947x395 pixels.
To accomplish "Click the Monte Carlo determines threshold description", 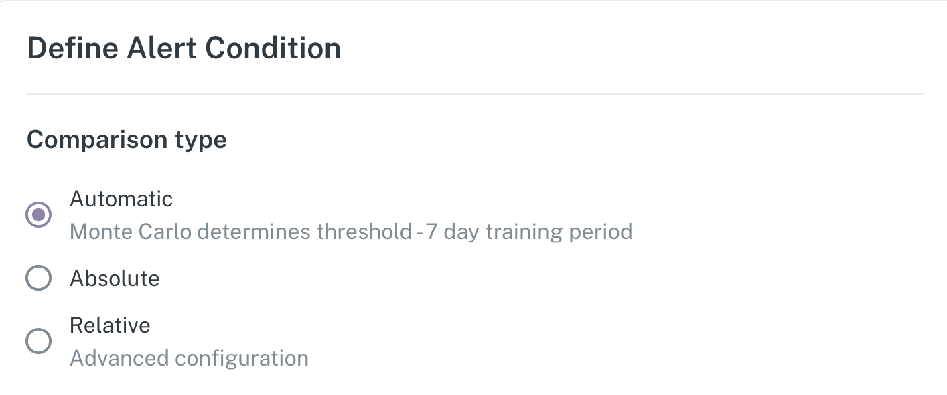I will [x=240, y=232].
